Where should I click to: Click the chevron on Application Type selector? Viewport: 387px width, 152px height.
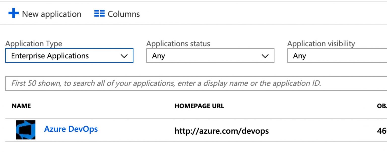124,56
